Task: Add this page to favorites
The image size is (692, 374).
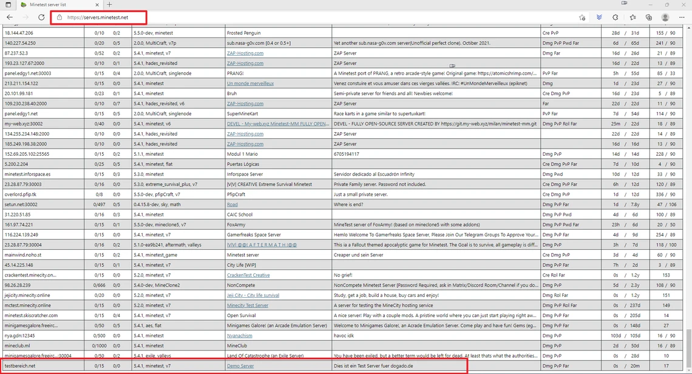Action: [x=582, y=18]
